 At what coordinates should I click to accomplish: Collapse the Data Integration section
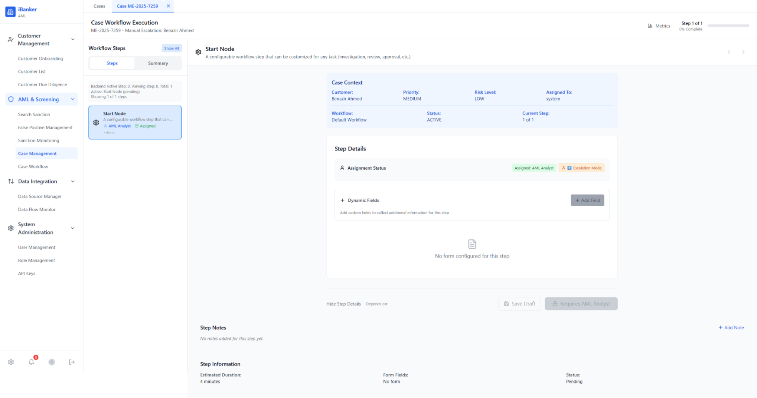tap(73, 182)
